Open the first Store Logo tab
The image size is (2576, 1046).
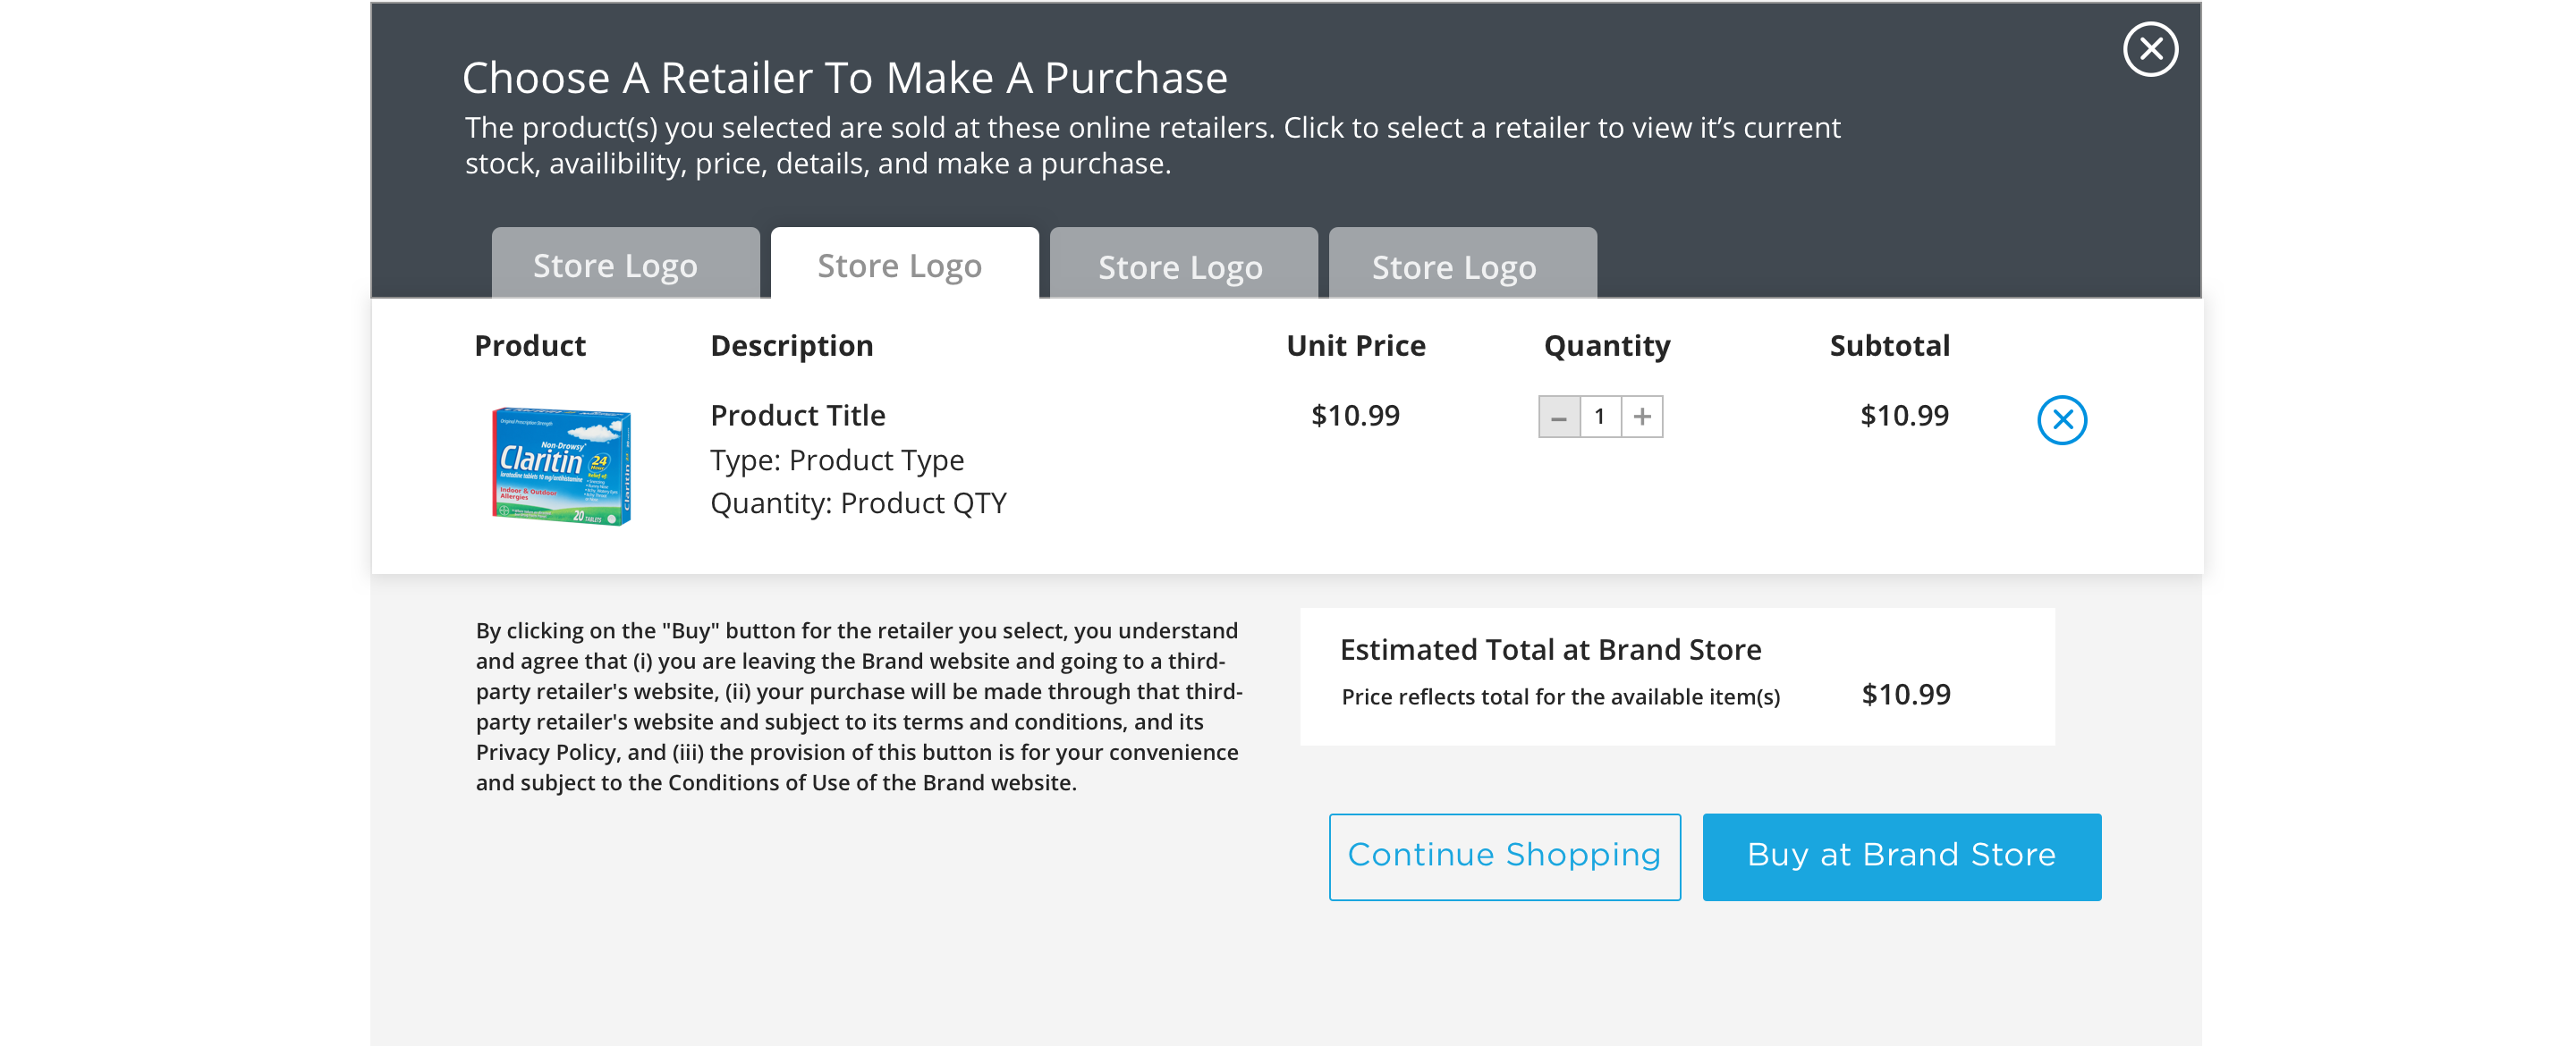pos(625,263)
